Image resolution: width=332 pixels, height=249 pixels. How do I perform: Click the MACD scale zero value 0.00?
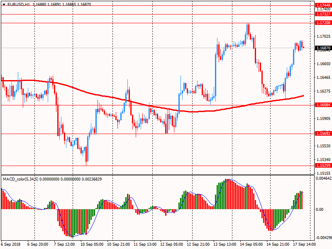tap(320, 210)
